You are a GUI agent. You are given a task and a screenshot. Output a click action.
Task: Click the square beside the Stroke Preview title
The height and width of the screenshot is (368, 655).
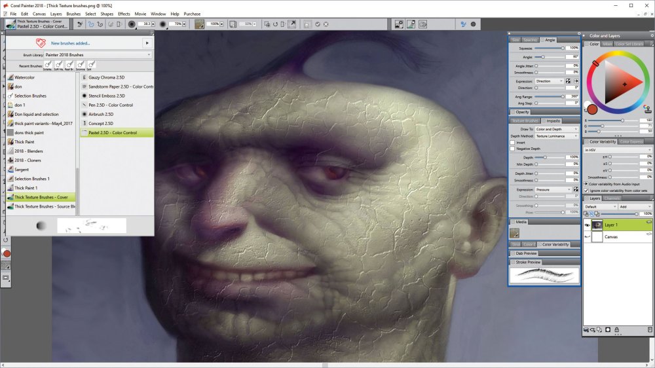pyautogui.click(x=513, y=262)
